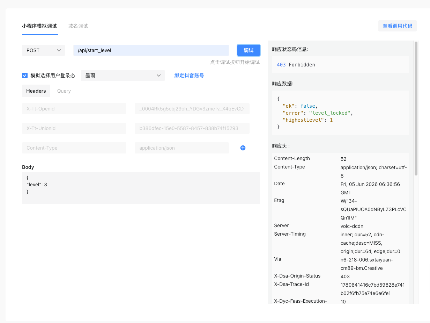Screen dimensions: 430x323
Task: Click the Date header value Fri, 05 Jun 2026
Action: (370, 188)
